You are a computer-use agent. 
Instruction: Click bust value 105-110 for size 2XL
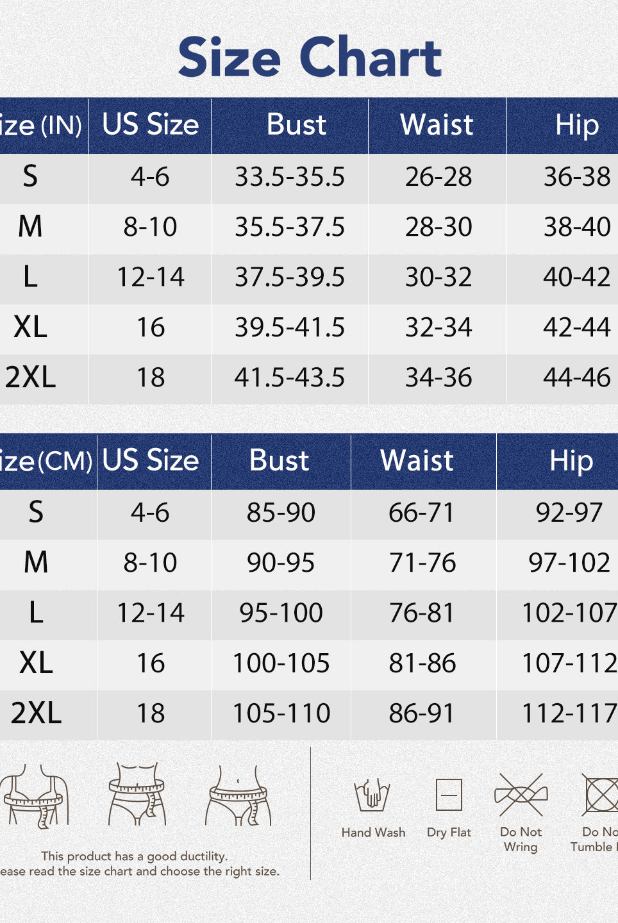(x=281, y=713)
